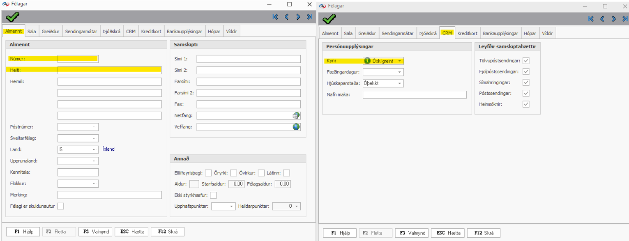Open the Kyn dropdown

tap(399, 61)
